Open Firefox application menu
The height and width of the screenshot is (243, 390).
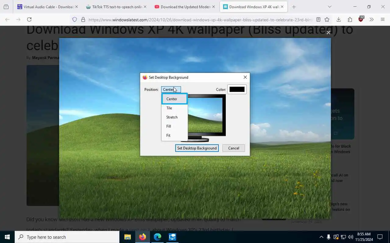[x=383, y=19]
